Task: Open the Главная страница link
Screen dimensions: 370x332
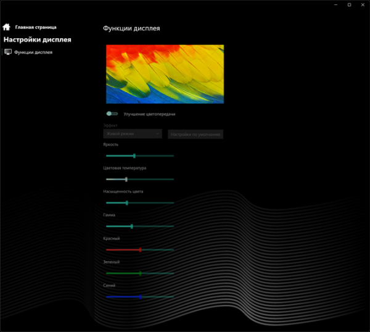Action: (x=36, y=27)
